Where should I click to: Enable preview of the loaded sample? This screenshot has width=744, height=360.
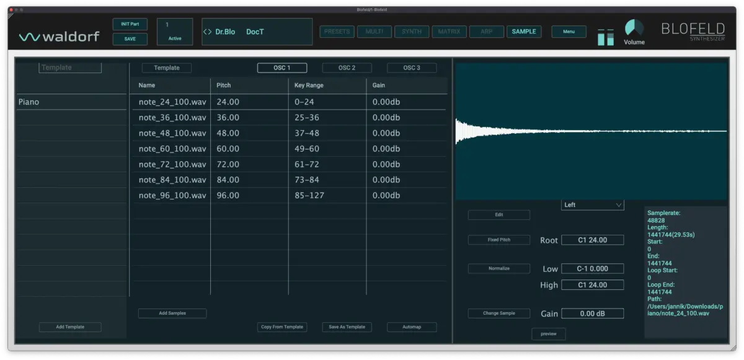548,333
